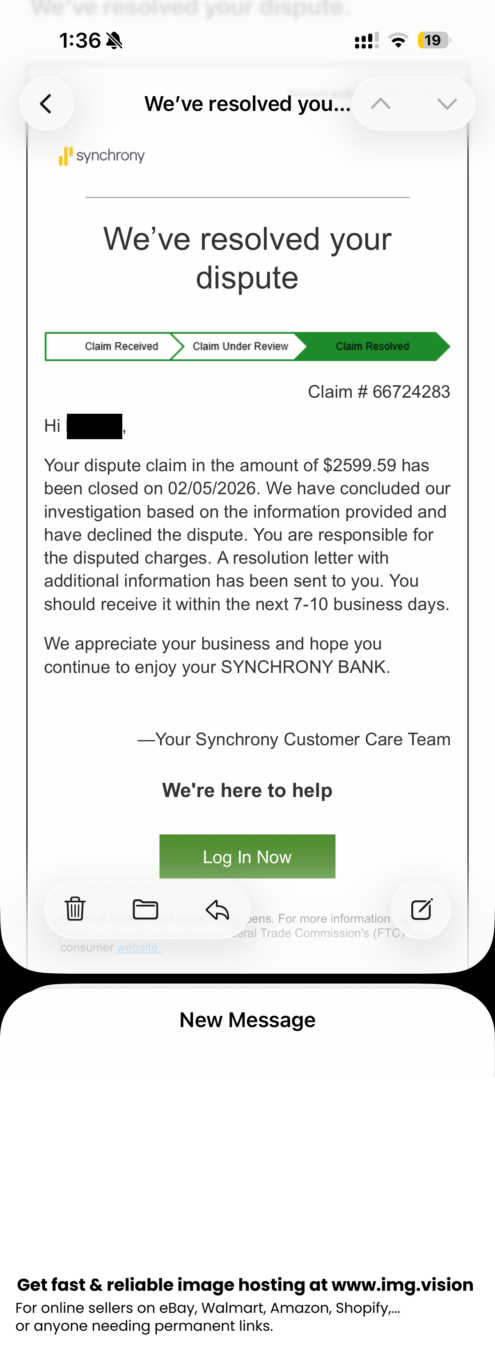This screenshot has width=495, height=1357.
Task: Delete email with trash icon
Action: pyautogui.click(x=75, y=909)
